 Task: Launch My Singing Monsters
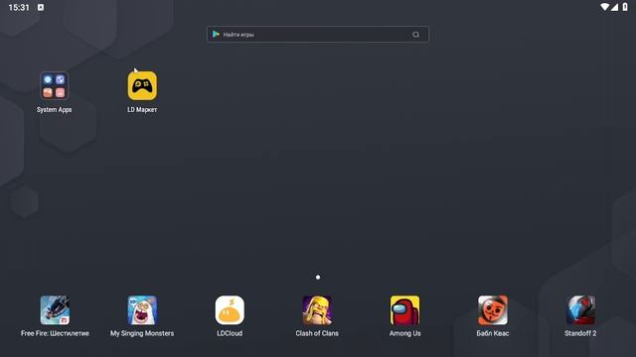click(x=142, y=310)
